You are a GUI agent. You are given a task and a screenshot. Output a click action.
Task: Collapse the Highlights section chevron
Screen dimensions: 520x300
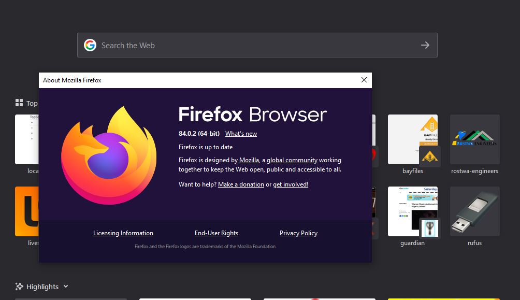coord(66,287)
